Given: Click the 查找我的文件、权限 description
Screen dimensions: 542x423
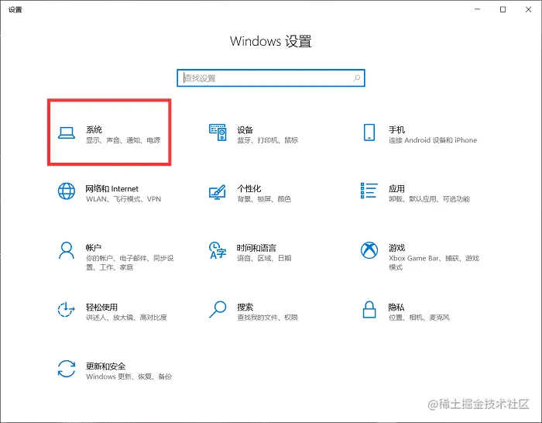Looking at the screenshot, I should [267, 317].
